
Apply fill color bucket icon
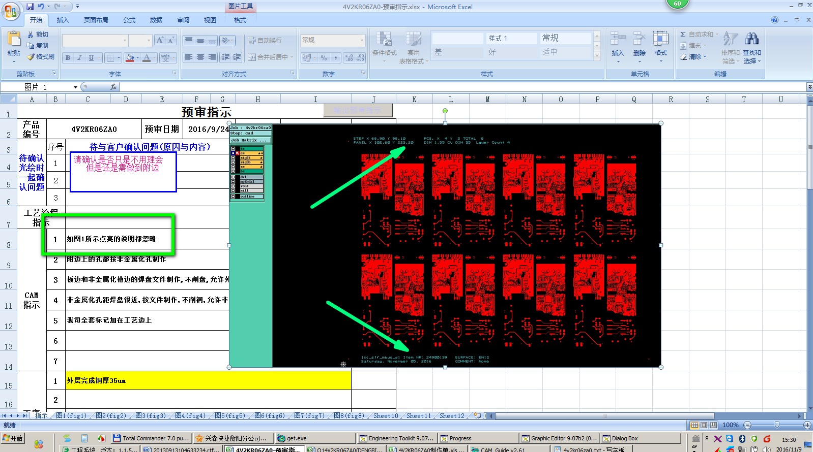pyautogui.click(x=130, y=58)
